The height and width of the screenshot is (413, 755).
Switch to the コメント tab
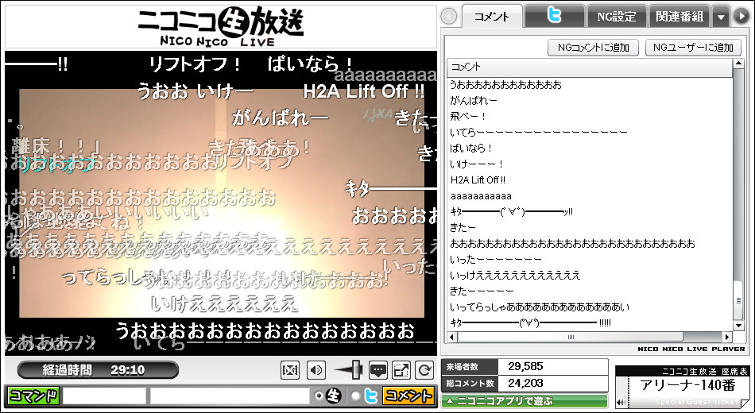coord(492,17)
